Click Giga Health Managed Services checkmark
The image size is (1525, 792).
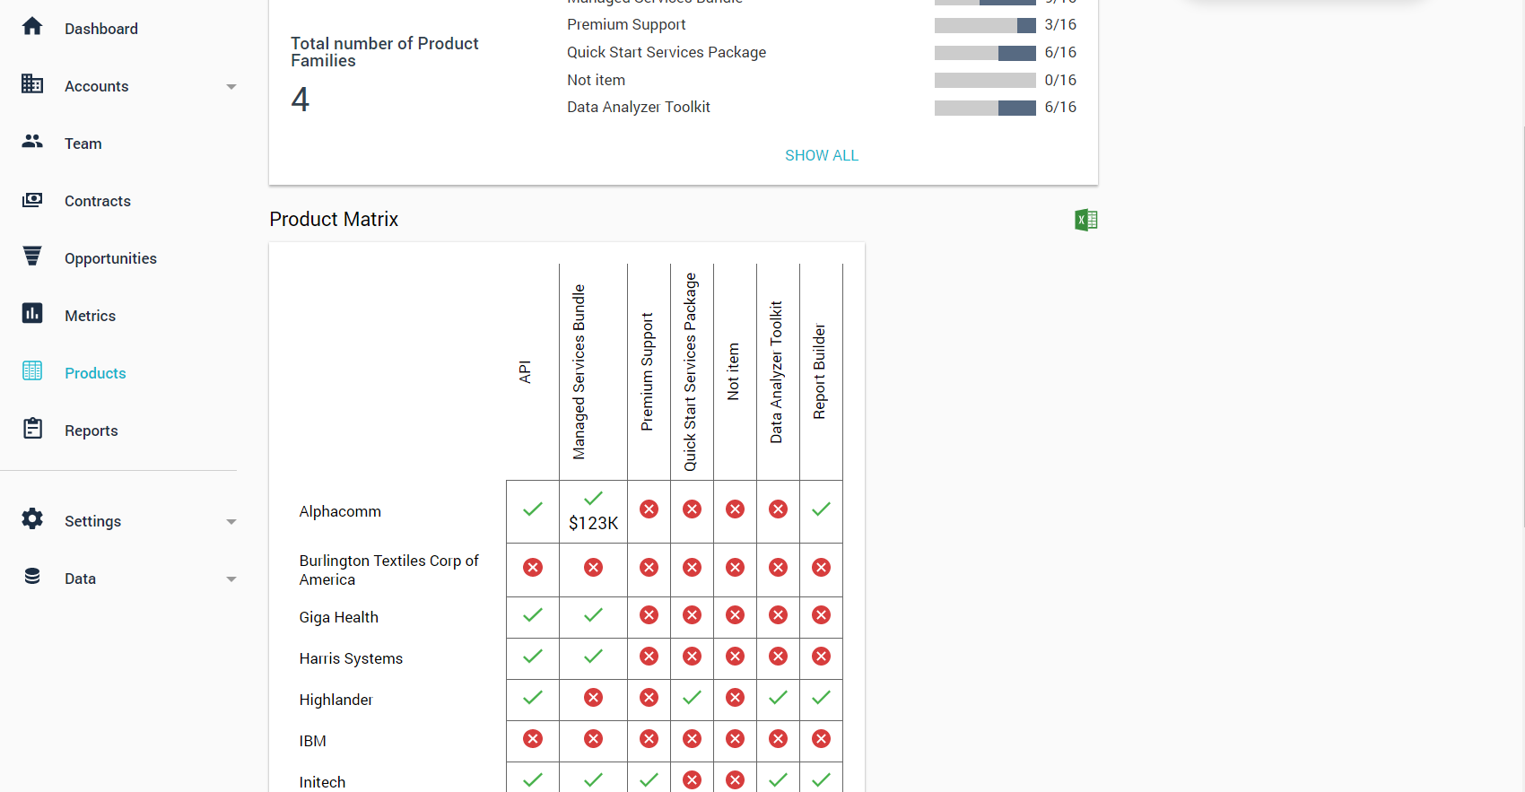594,615
